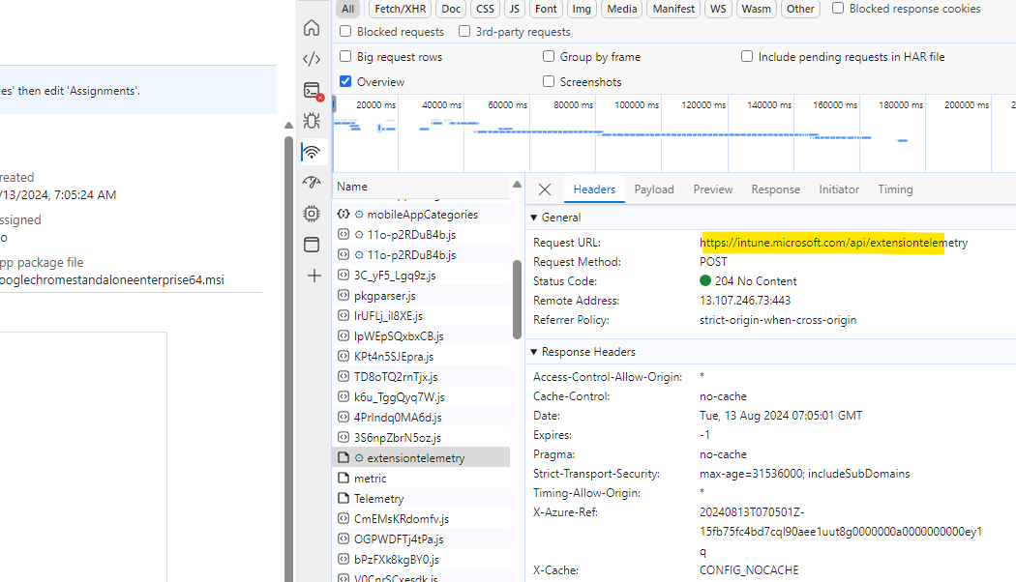Filter requests by CSS type
Viewport: 1016px width, 582px height.
click(485, 9)
